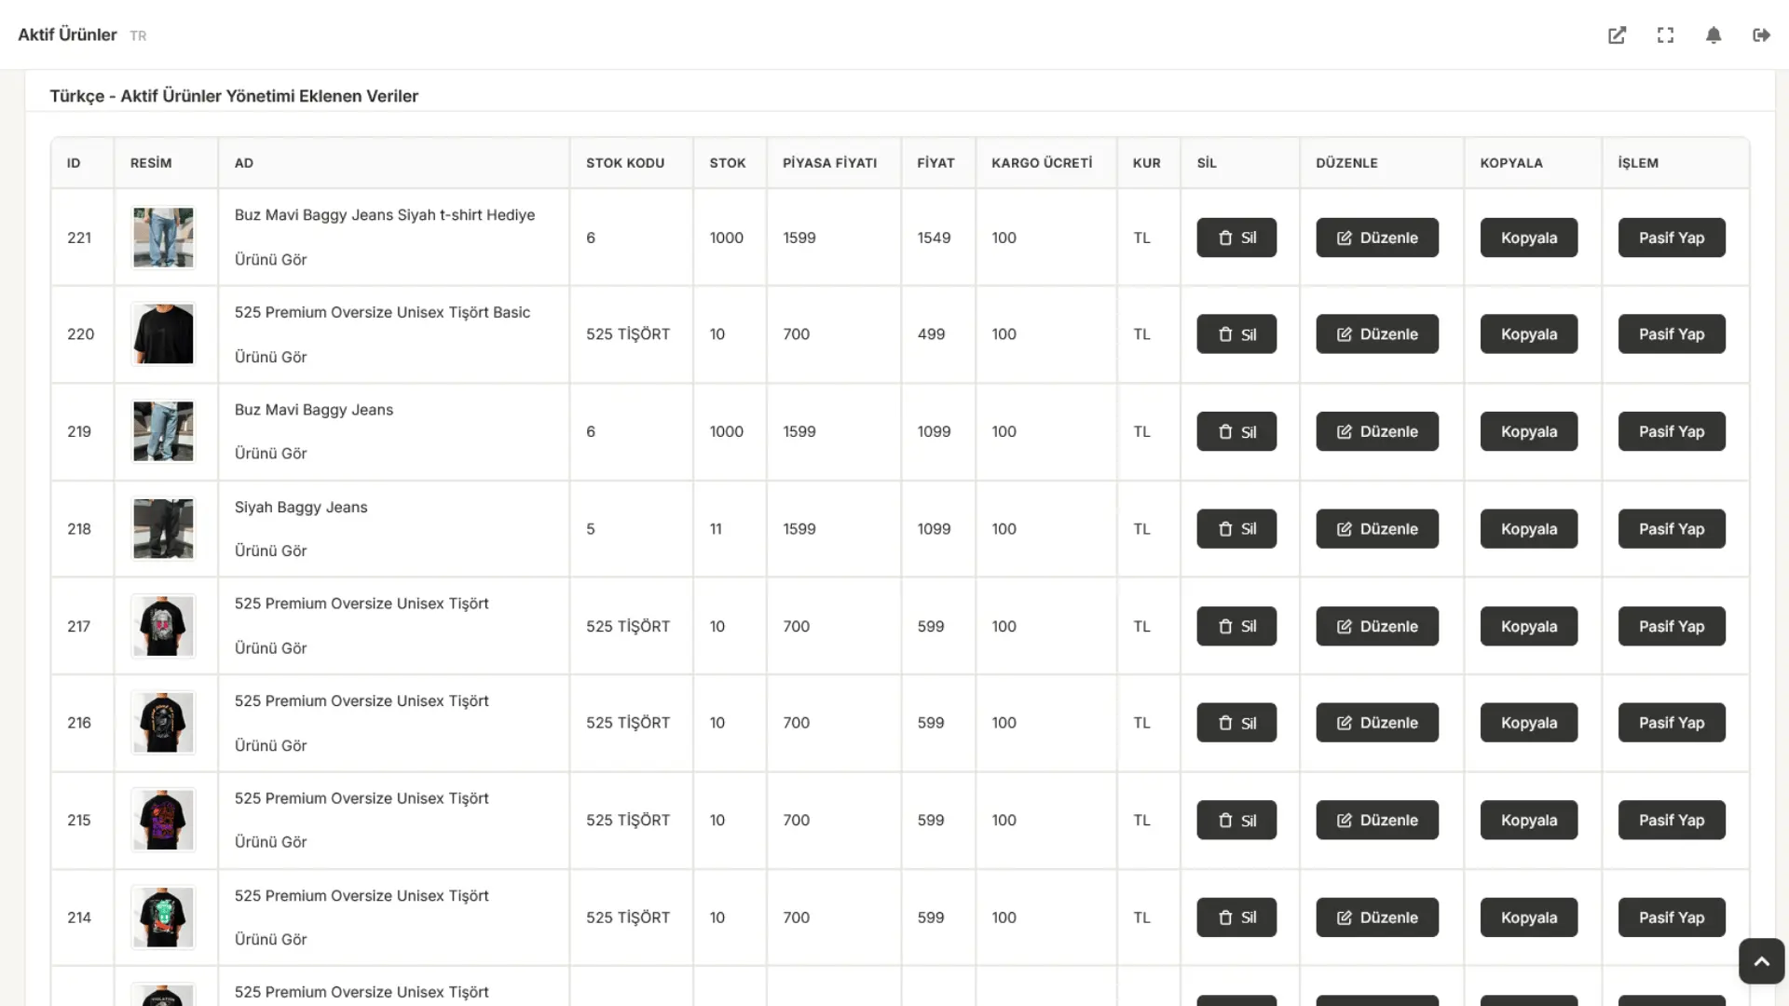Click Pasif Yap for product 218

pos(1672,529)
